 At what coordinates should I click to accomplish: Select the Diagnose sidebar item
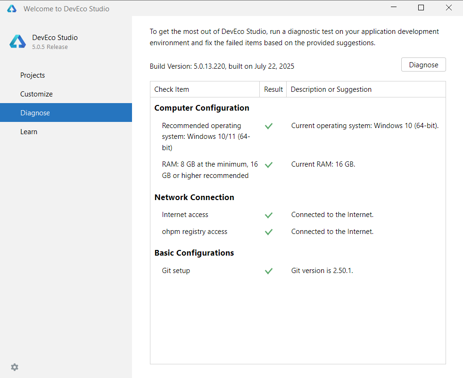click(x=66, y=113)
